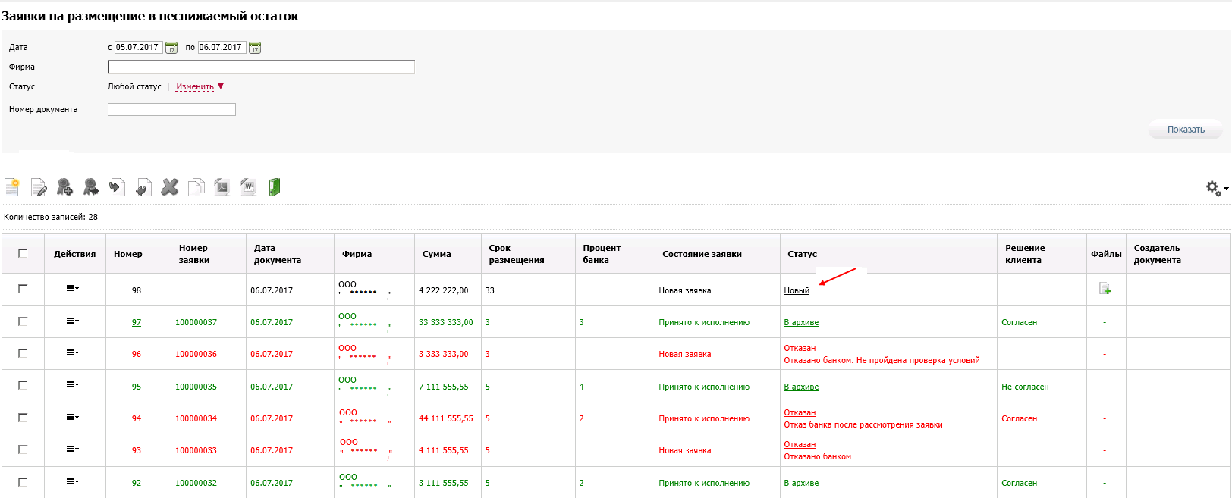
Task: Open actions menu for row 96
Action: click(x=72, y=352)
